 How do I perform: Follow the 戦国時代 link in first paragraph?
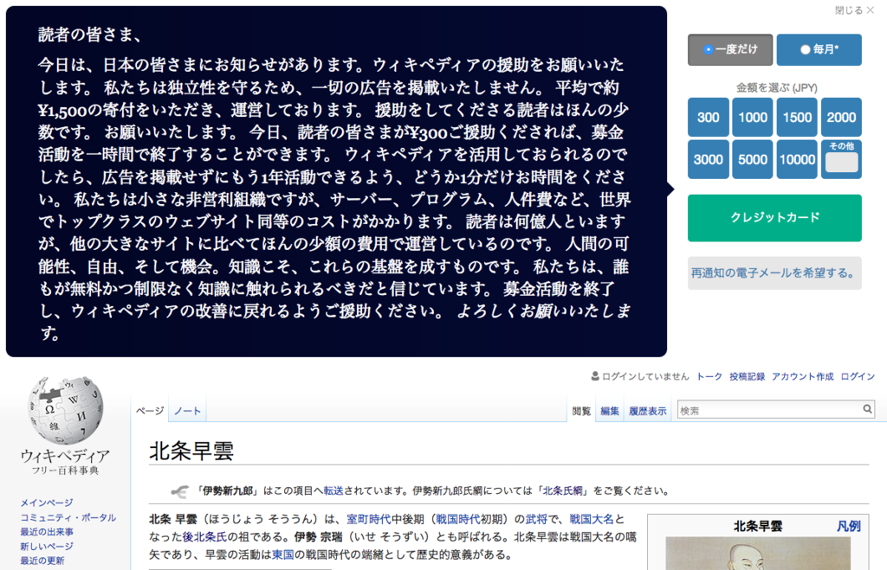[457, 519]
